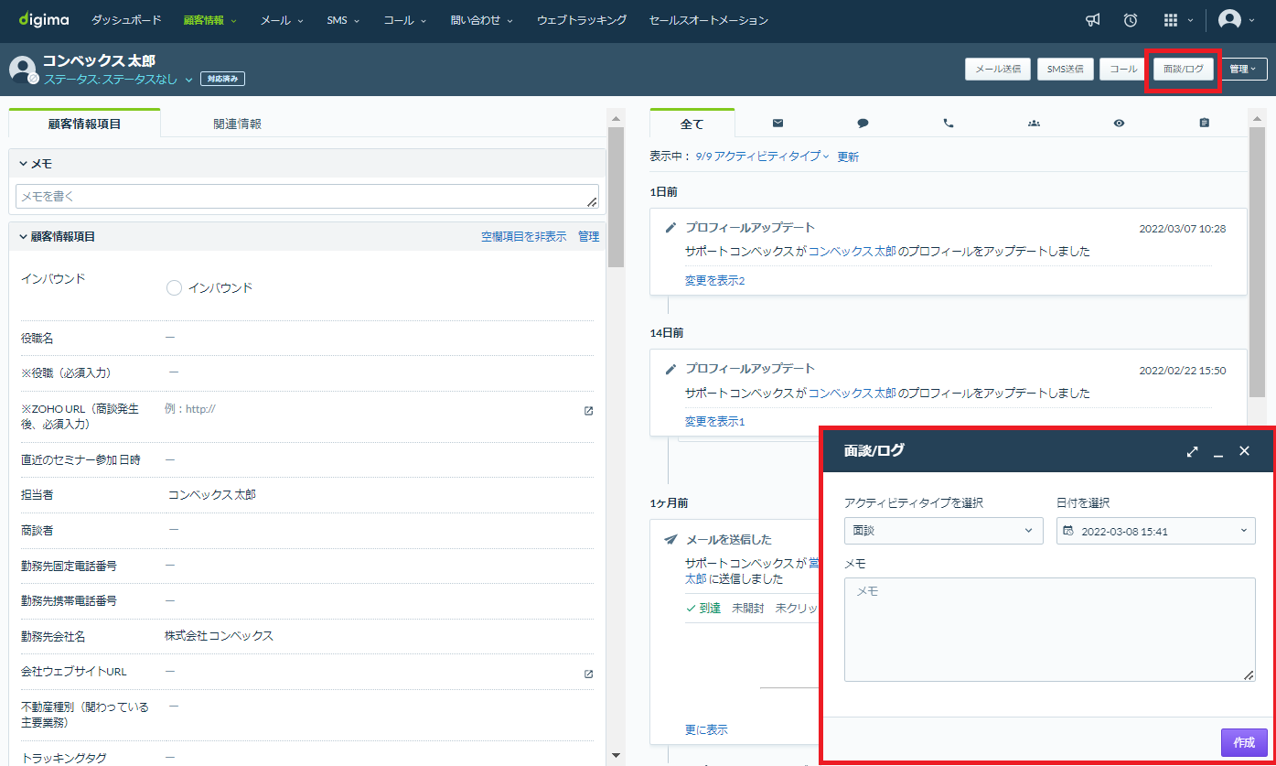Screen dimensions: 1276x766
Task: Click the activity feed vertical scrollbar
Action: pos(1257,262)
